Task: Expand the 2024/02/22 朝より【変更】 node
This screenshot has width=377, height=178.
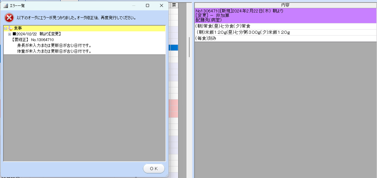Action: click(x=9, y=34)
